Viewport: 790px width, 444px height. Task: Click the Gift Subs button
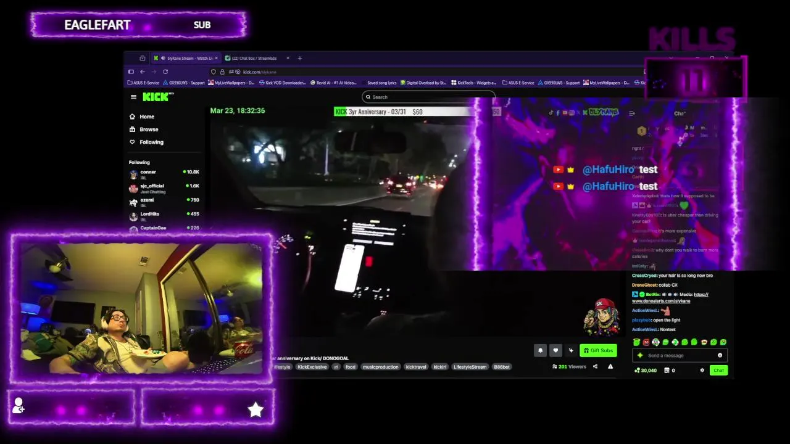point(598,350)
